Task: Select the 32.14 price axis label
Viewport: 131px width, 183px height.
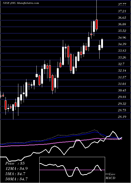Action: tap(122, 71)
